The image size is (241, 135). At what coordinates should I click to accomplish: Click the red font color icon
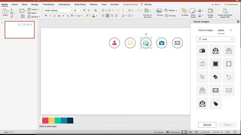(x=94, y=16)
